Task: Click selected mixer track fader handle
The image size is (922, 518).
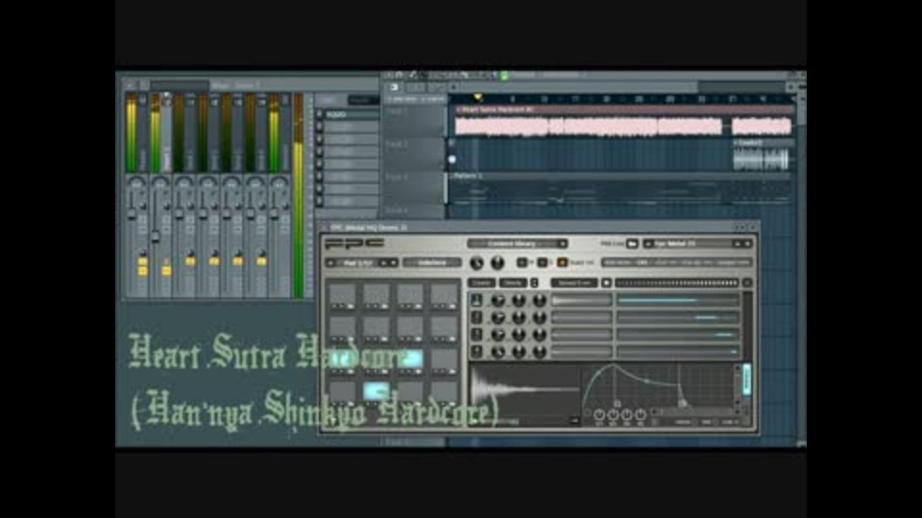Action: [155, 237]
